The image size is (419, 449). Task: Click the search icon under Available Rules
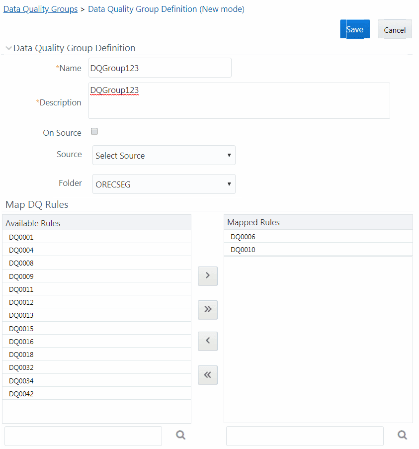click(180, 434)
